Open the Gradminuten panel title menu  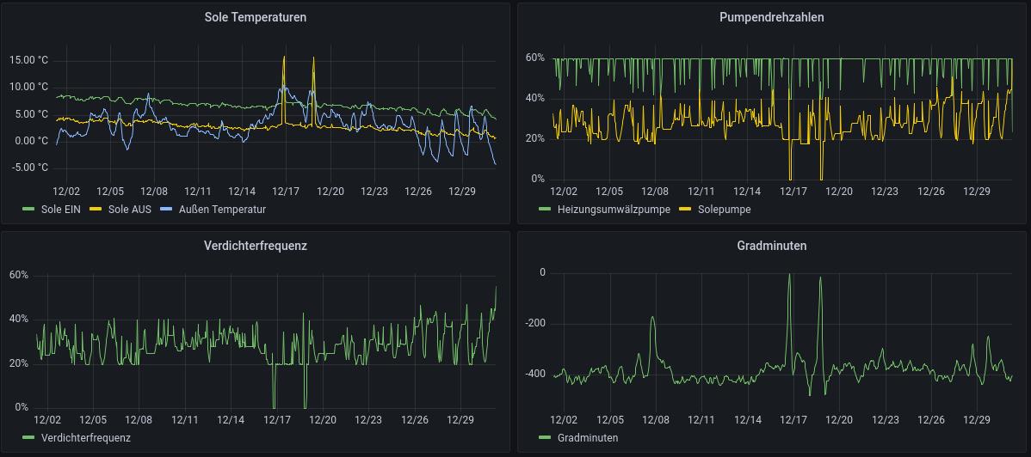click(x=771, y=246)
